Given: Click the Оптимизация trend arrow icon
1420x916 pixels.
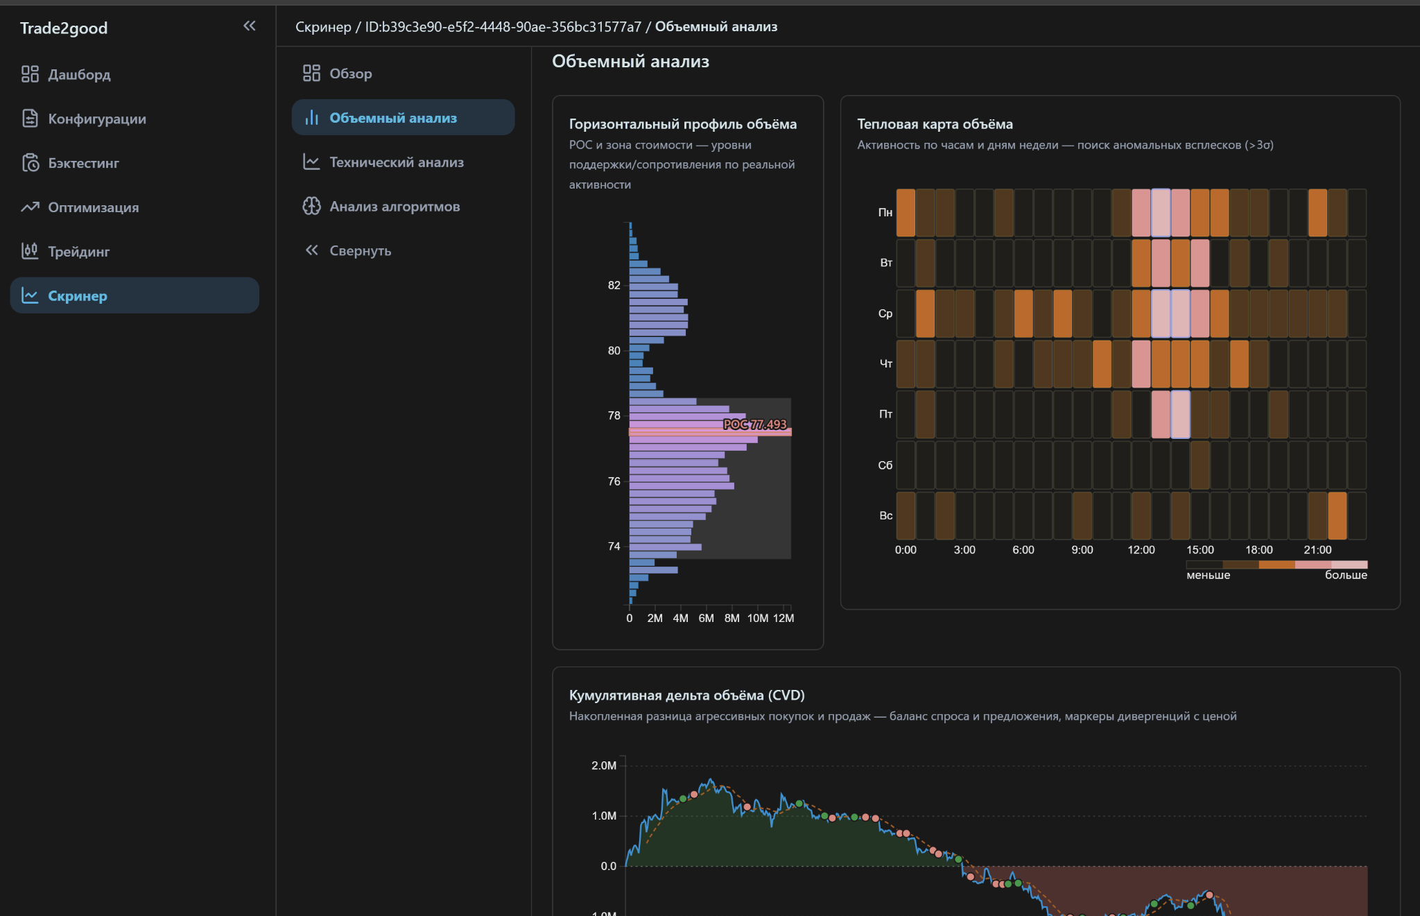Looking at the screenshot, I should [30, 207].
